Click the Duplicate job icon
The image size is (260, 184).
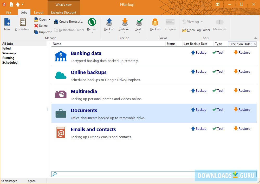[x=36, y=32]
